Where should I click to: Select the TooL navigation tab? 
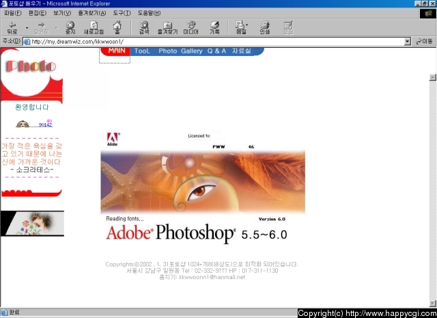[142, 51]
